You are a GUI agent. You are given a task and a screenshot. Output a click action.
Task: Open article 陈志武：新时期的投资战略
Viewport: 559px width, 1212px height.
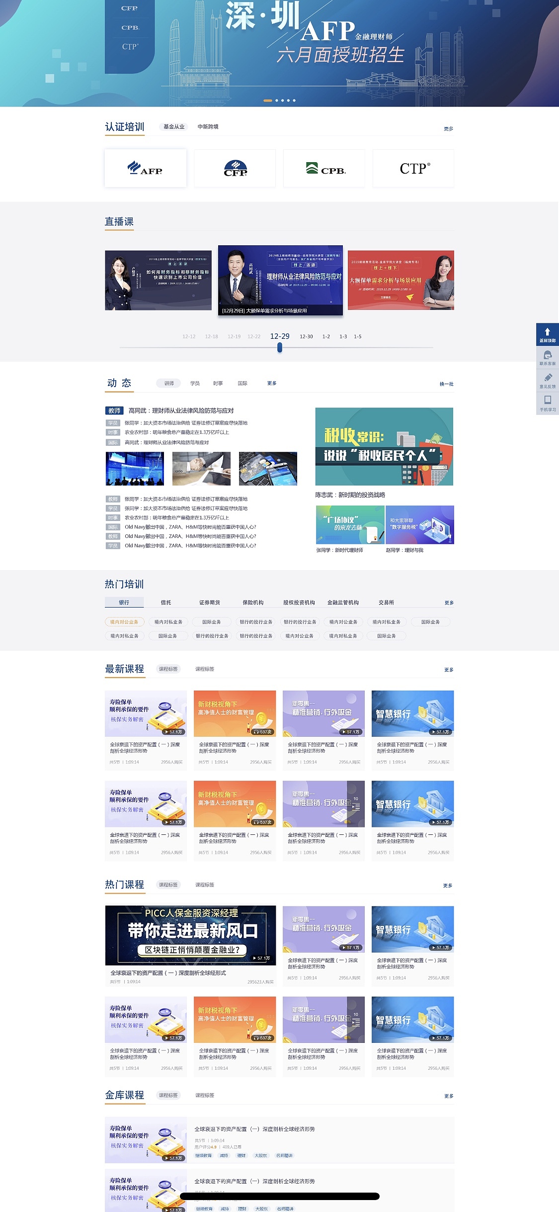pos(350,495)
